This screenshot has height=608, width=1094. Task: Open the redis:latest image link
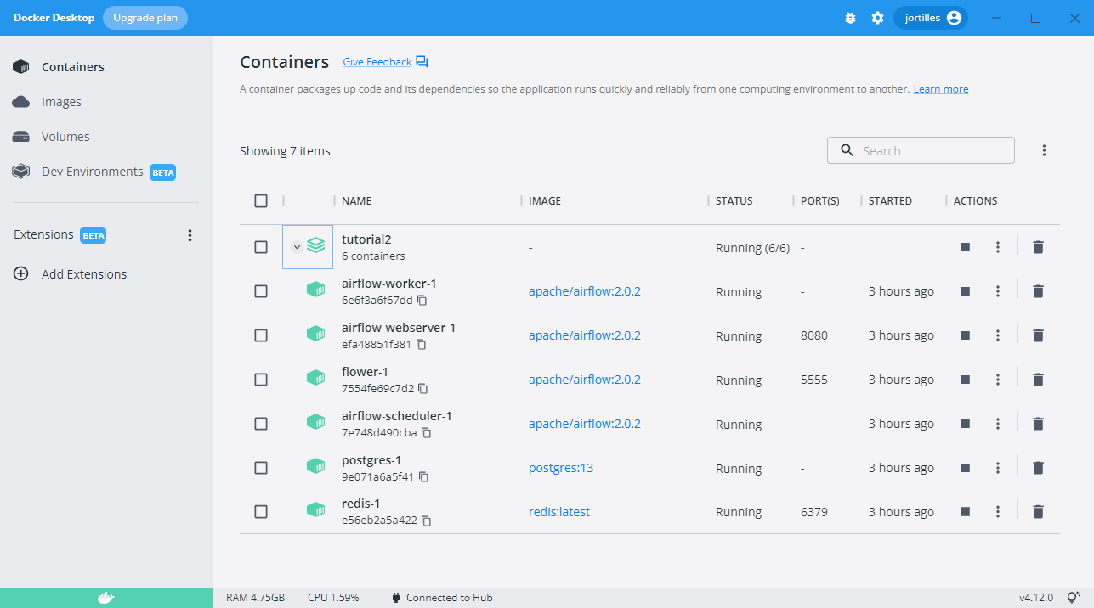point(559,512)
